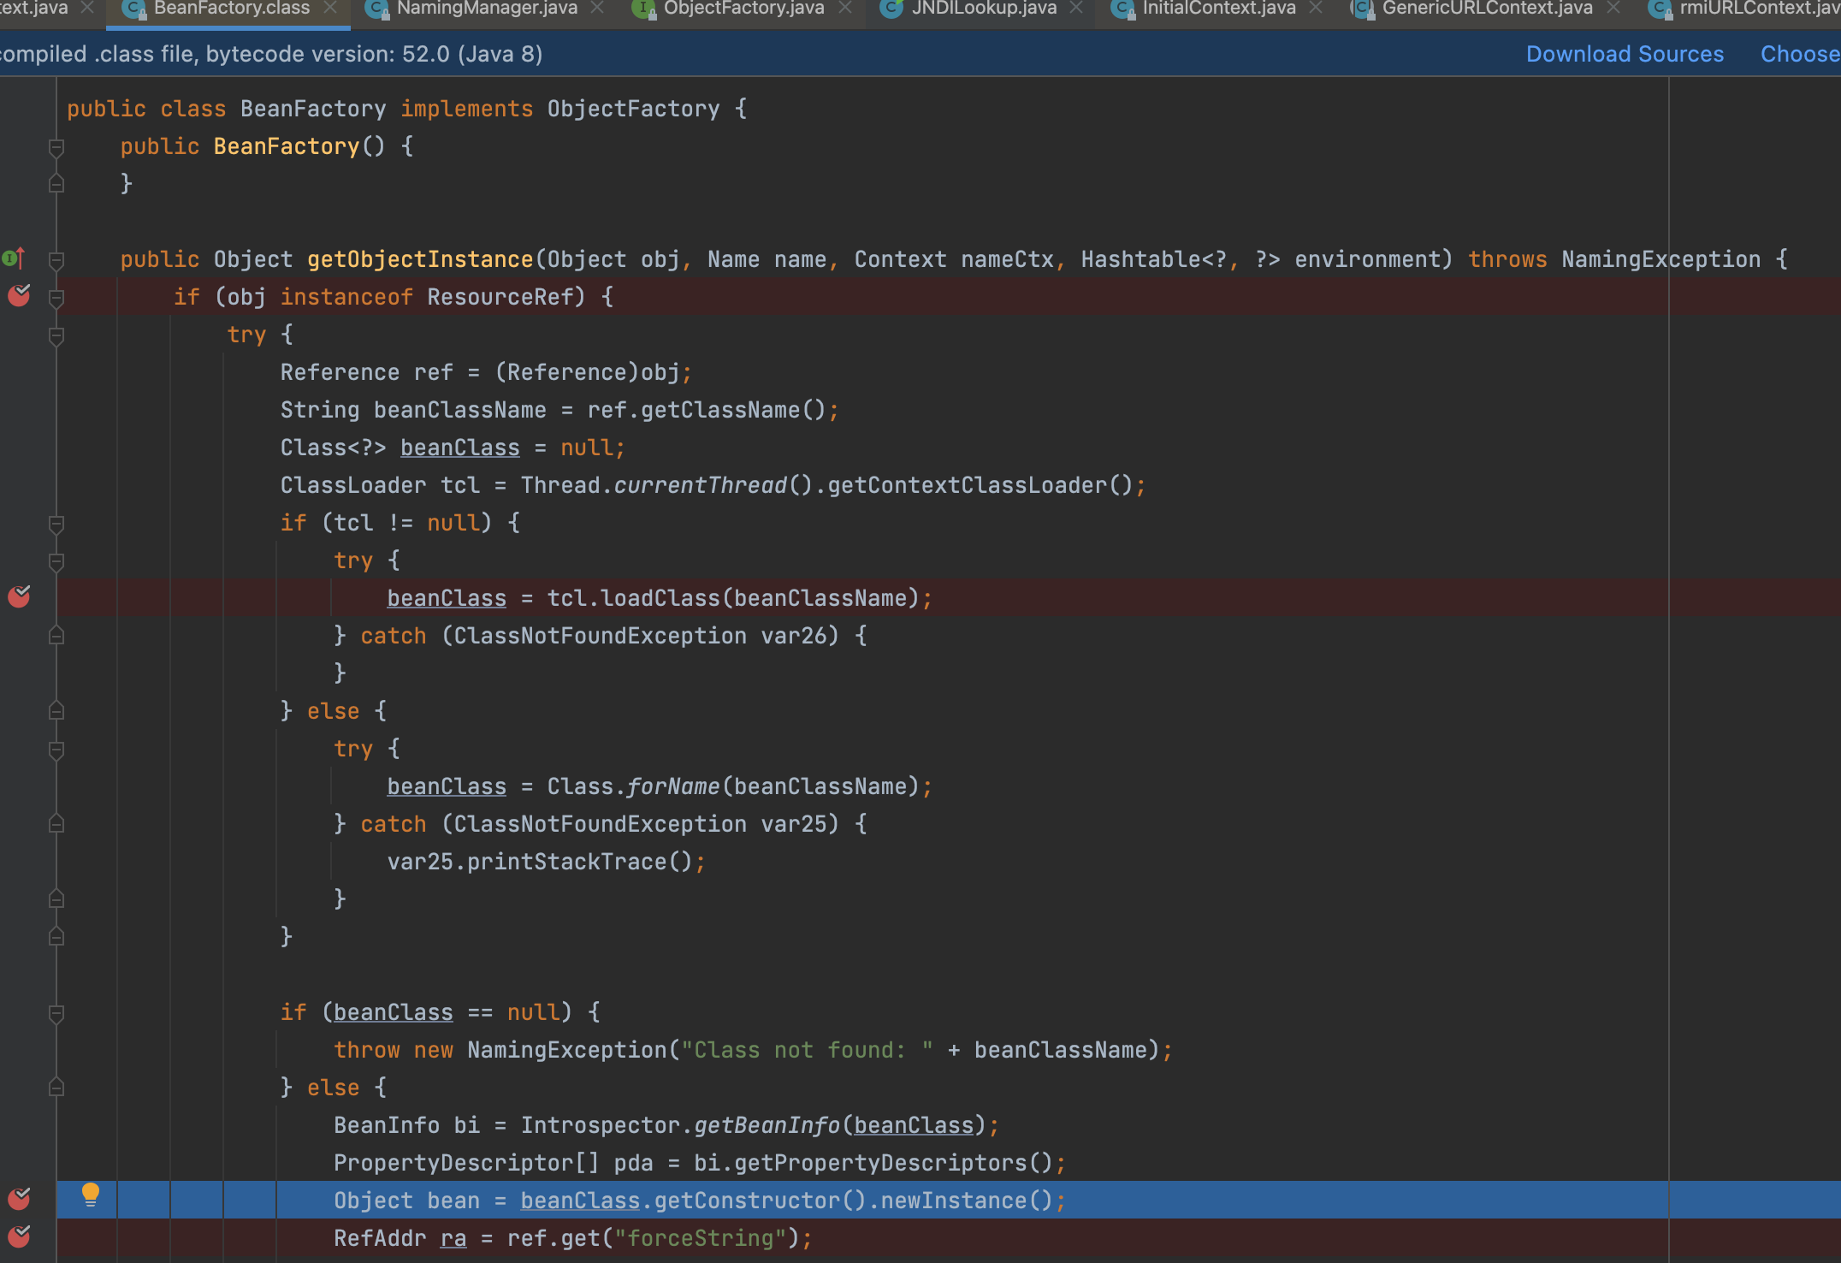This screenshot has width=1841, height=1263.
Task: Close the GenericURLContext.java tab
Action: 1613,8
